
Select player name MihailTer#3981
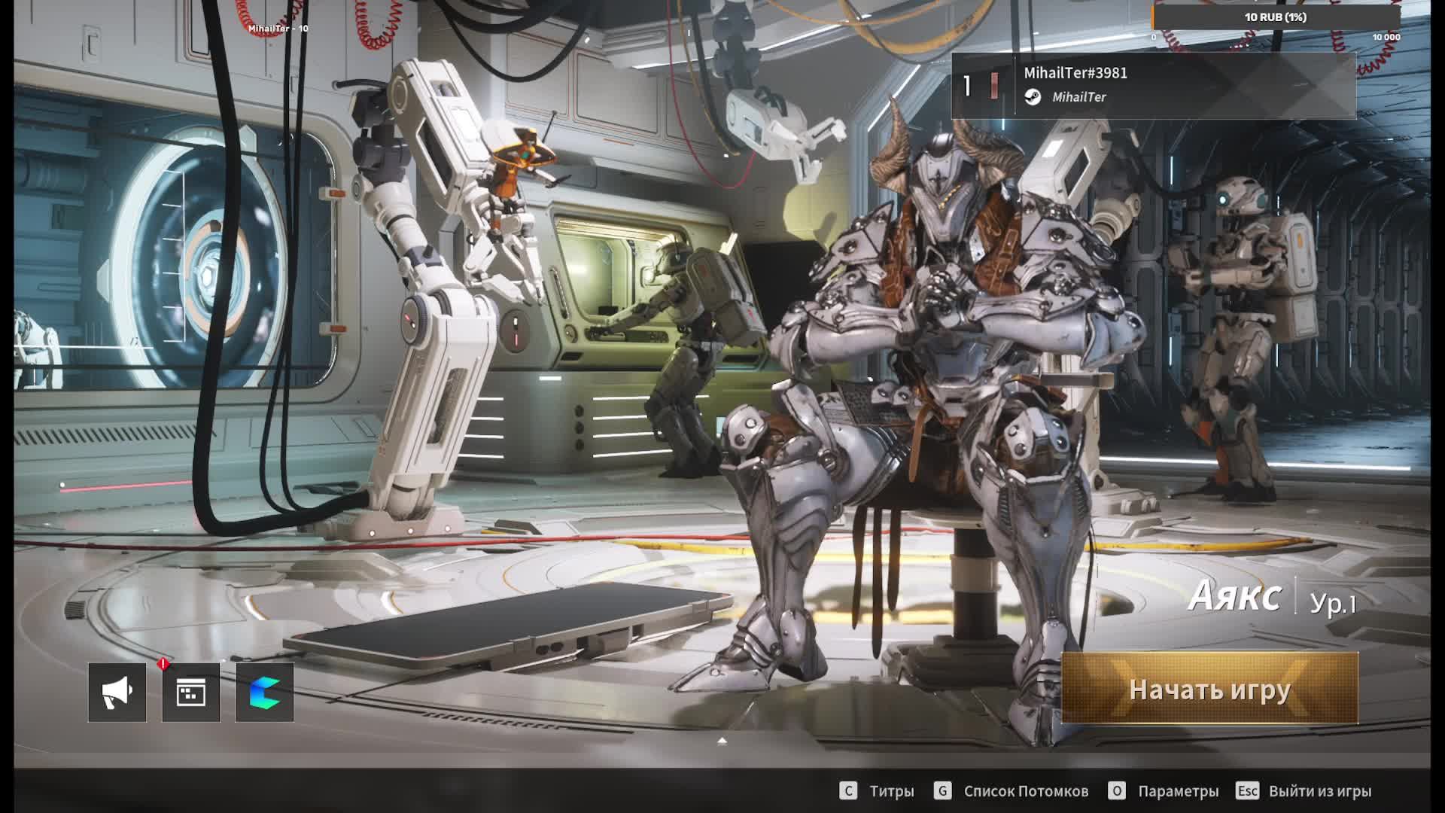(1075, 73)
